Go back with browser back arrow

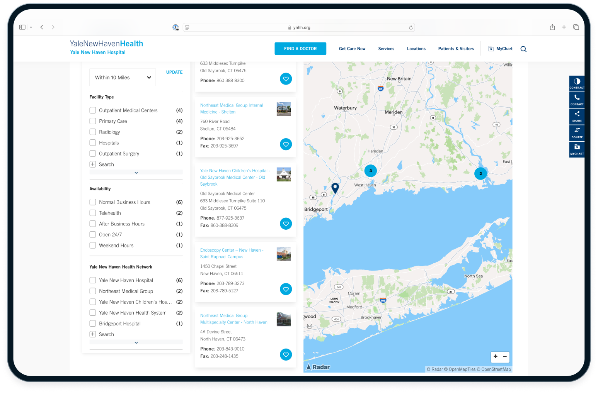point(42,27)
